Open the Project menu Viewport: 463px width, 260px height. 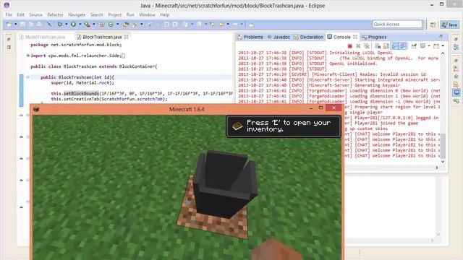point(114,14)
